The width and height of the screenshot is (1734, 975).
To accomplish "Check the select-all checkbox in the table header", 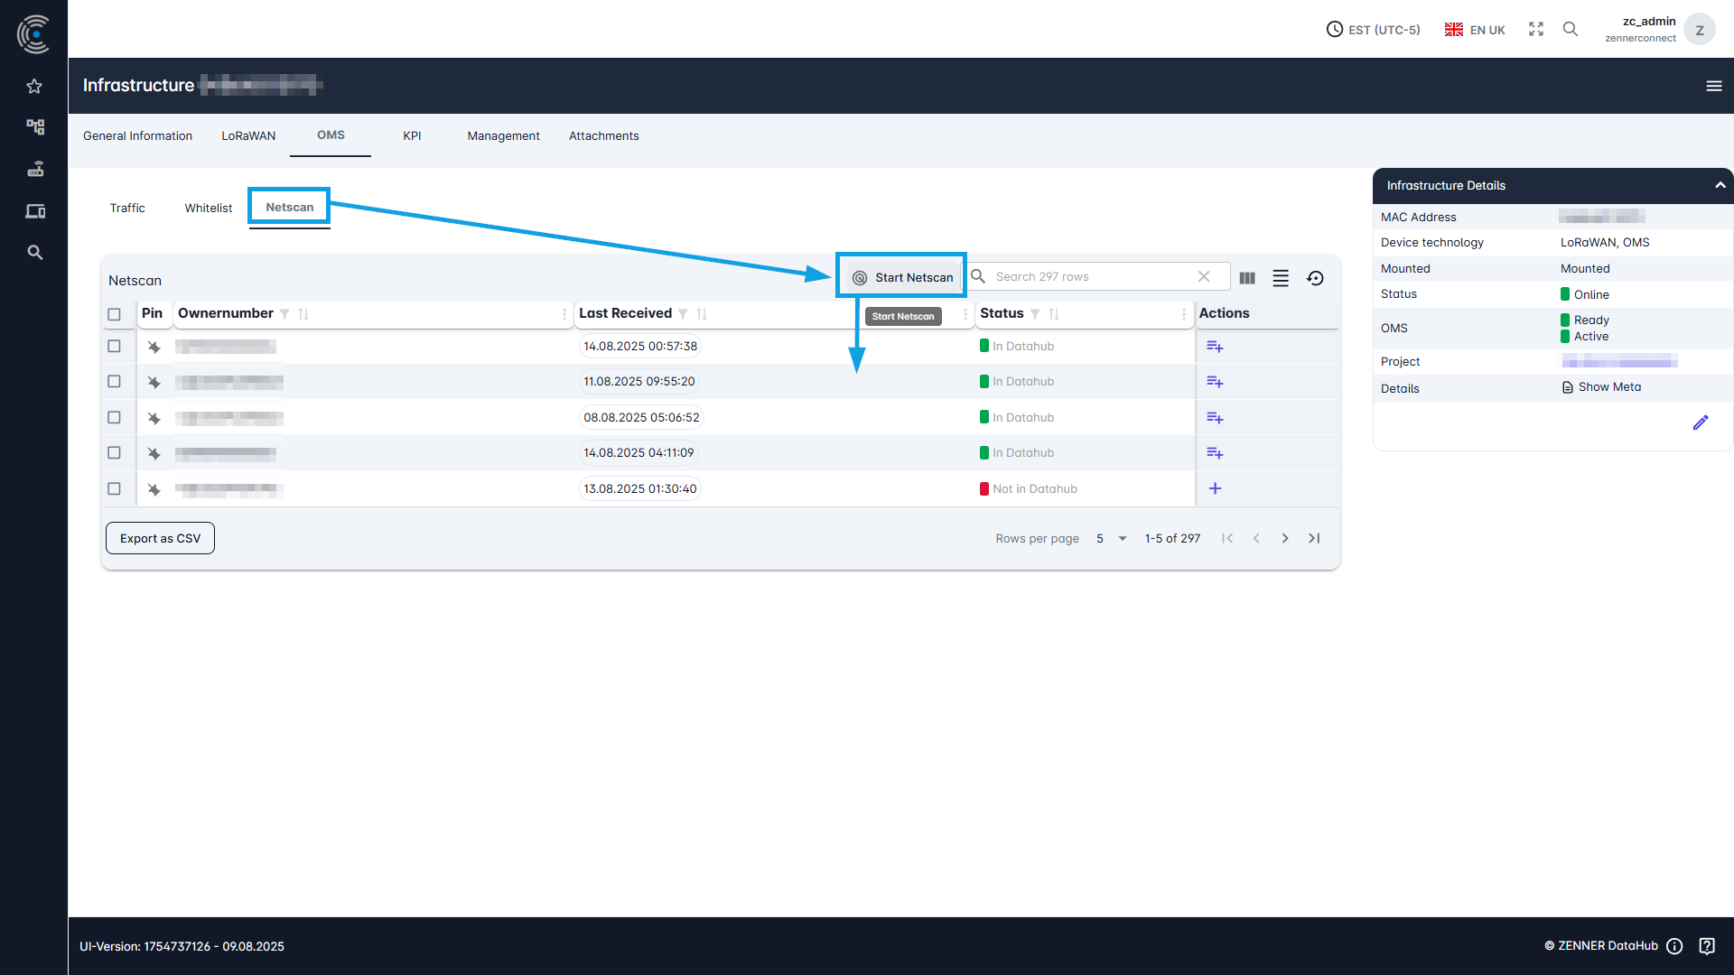I will click(115, 314).
